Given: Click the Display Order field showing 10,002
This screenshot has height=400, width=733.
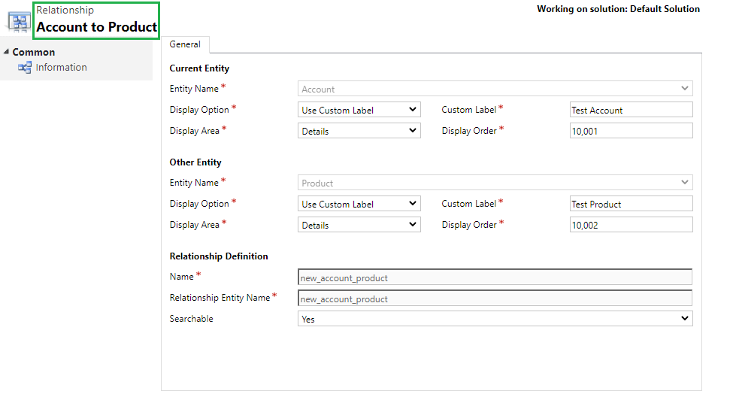Looking at the screenshot, I should [631, 225].
